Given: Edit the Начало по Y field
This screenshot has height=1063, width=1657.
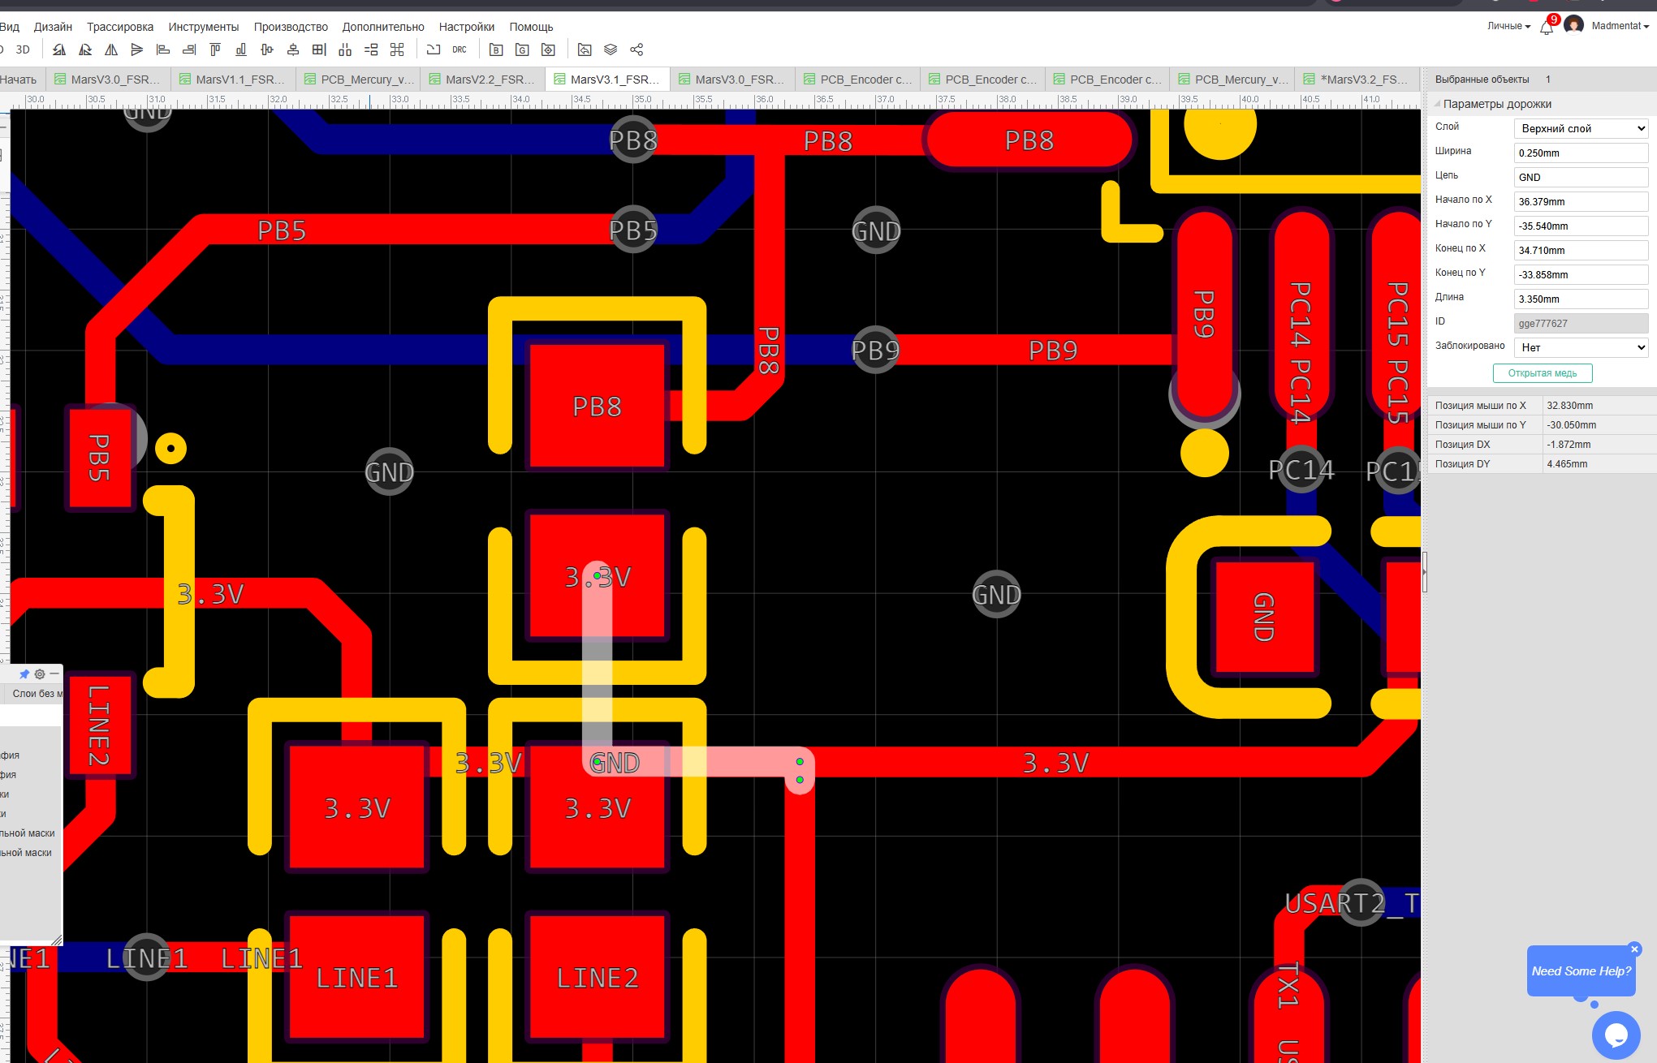Looking at the screenshot, I should 1581,226.
